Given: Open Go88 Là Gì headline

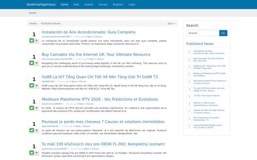Looking at the screenshot, I should [x=100, y=77].
